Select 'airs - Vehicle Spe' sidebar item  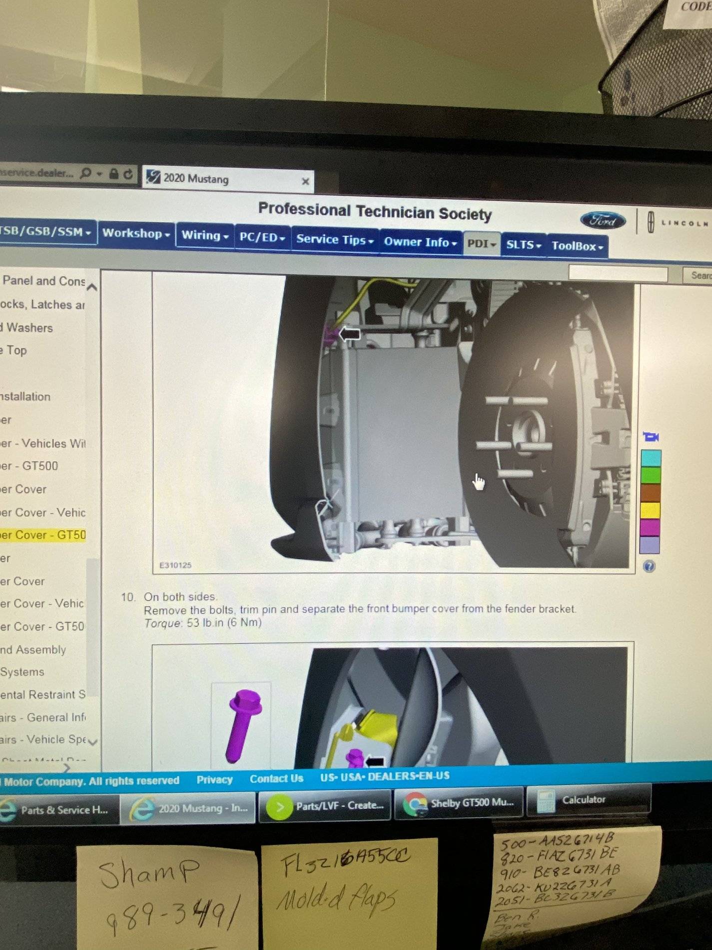(x=43, y=739)
